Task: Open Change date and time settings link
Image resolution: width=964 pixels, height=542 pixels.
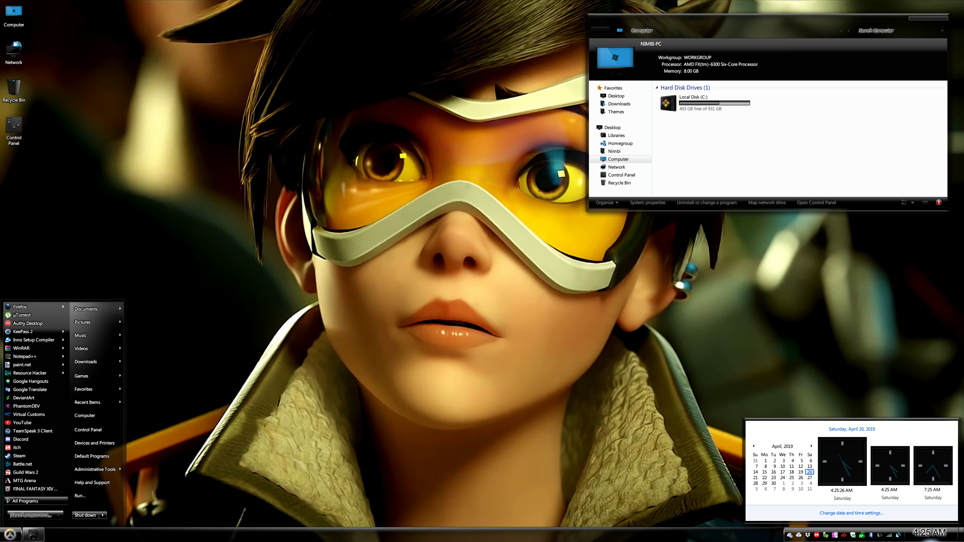Action: click(851, 513)
